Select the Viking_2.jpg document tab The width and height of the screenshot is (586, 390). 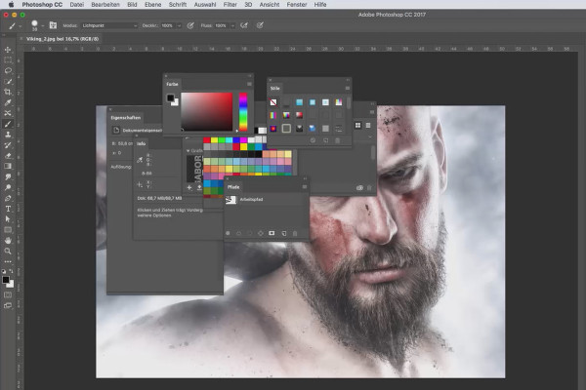pyautogui.click(x=63, y=39)
